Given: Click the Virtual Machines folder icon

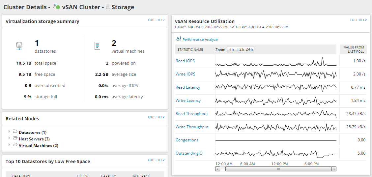Looking at the screenshot, I should (15, 145).
